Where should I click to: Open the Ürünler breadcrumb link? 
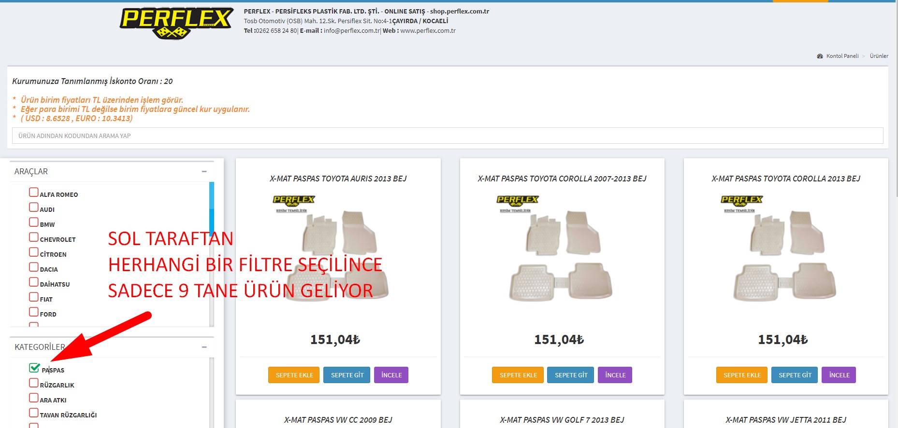(879, 56)
